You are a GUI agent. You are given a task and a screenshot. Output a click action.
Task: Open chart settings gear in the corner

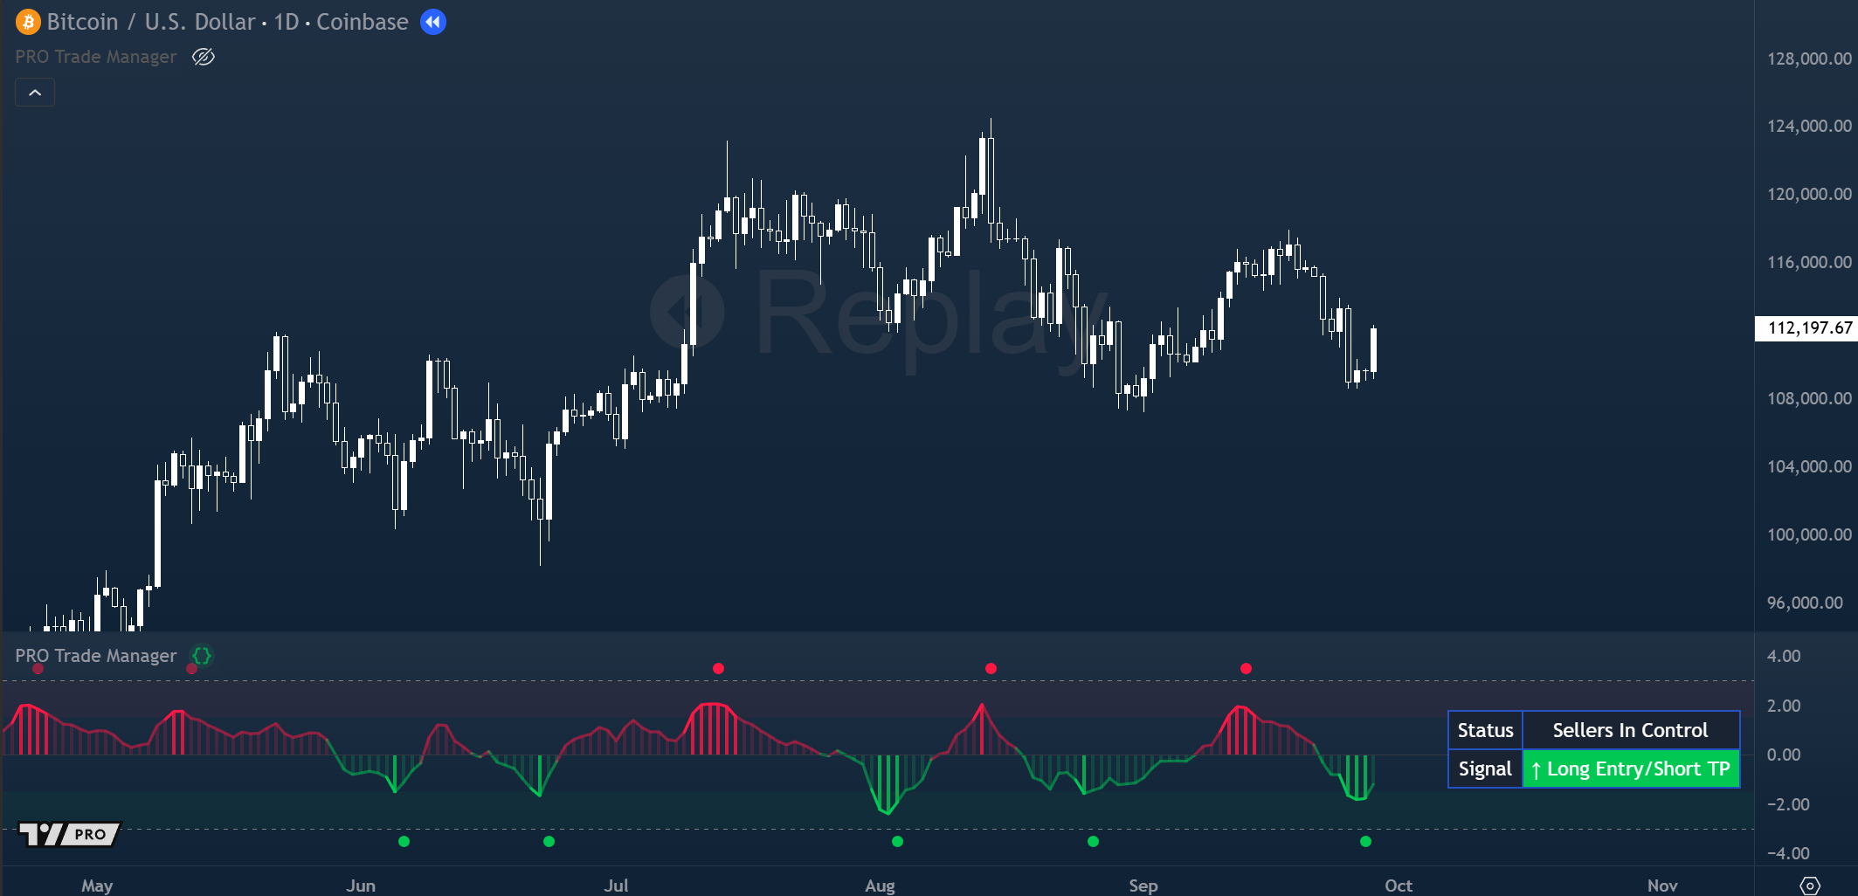[1810, 886]
